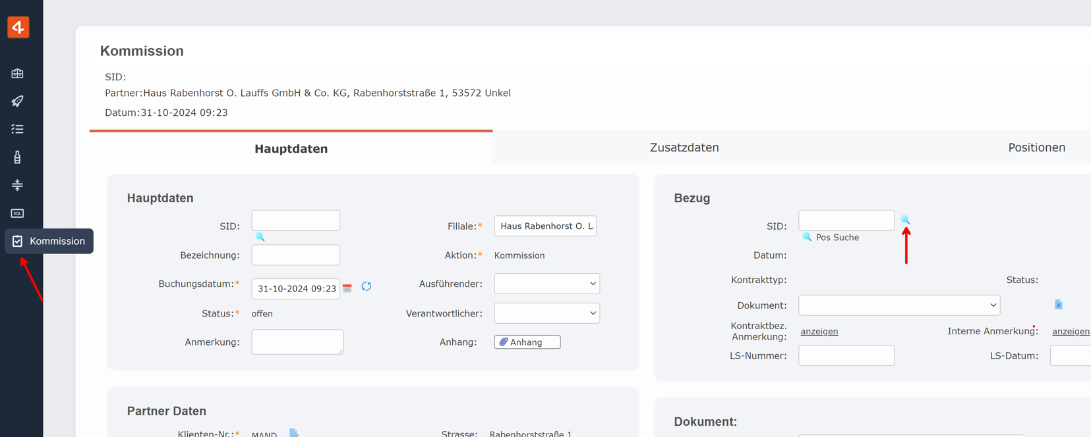Click anzeigen link for Kontraktbez. Anmerkung
This screenshot has height=437, width=1091.
[819, 331]
